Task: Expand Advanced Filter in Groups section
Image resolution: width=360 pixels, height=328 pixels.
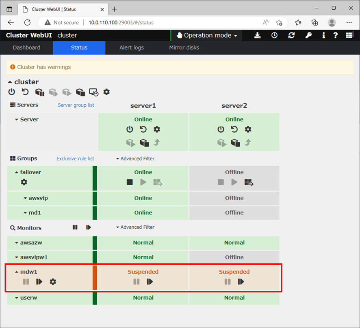Action: click(x=135, y=159)
